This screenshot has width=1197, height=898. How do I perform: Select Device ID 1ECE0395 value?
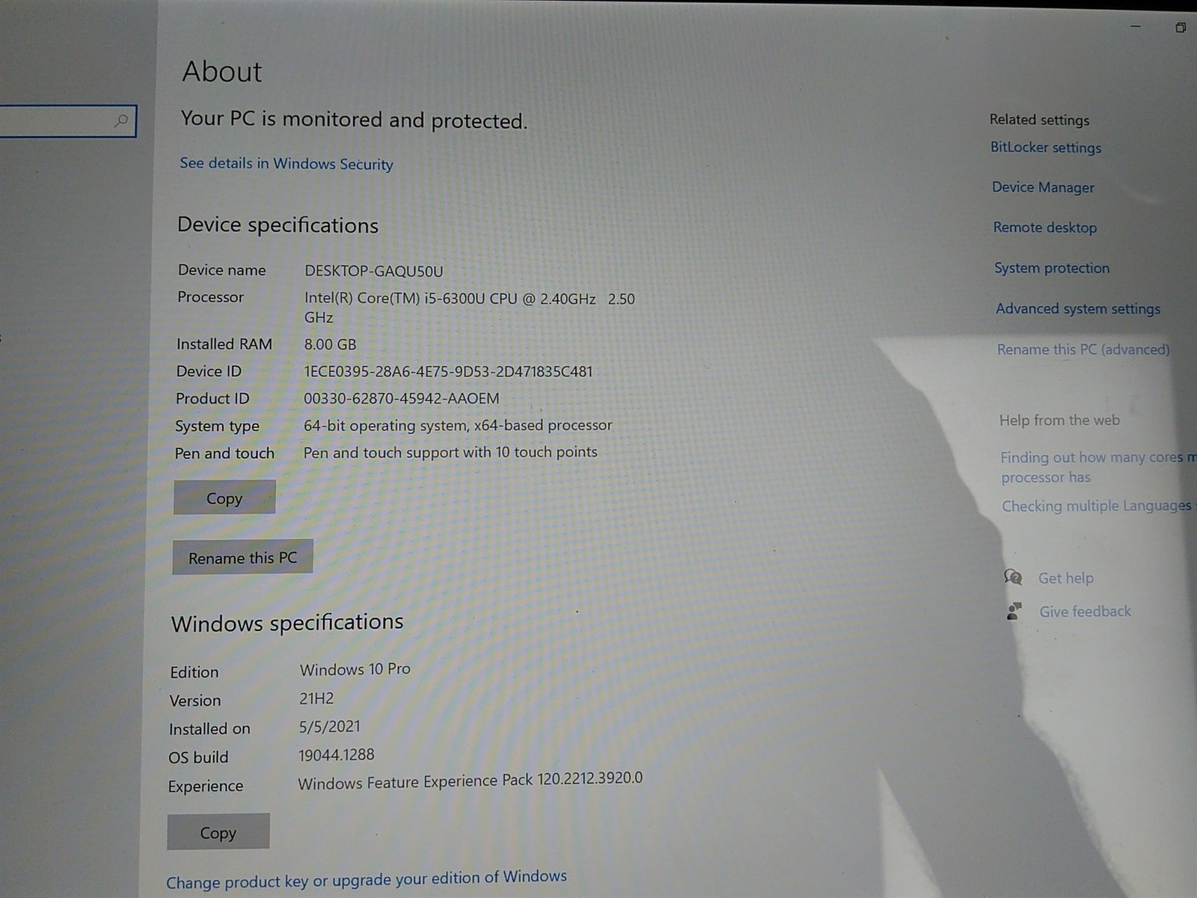(448, 371)
